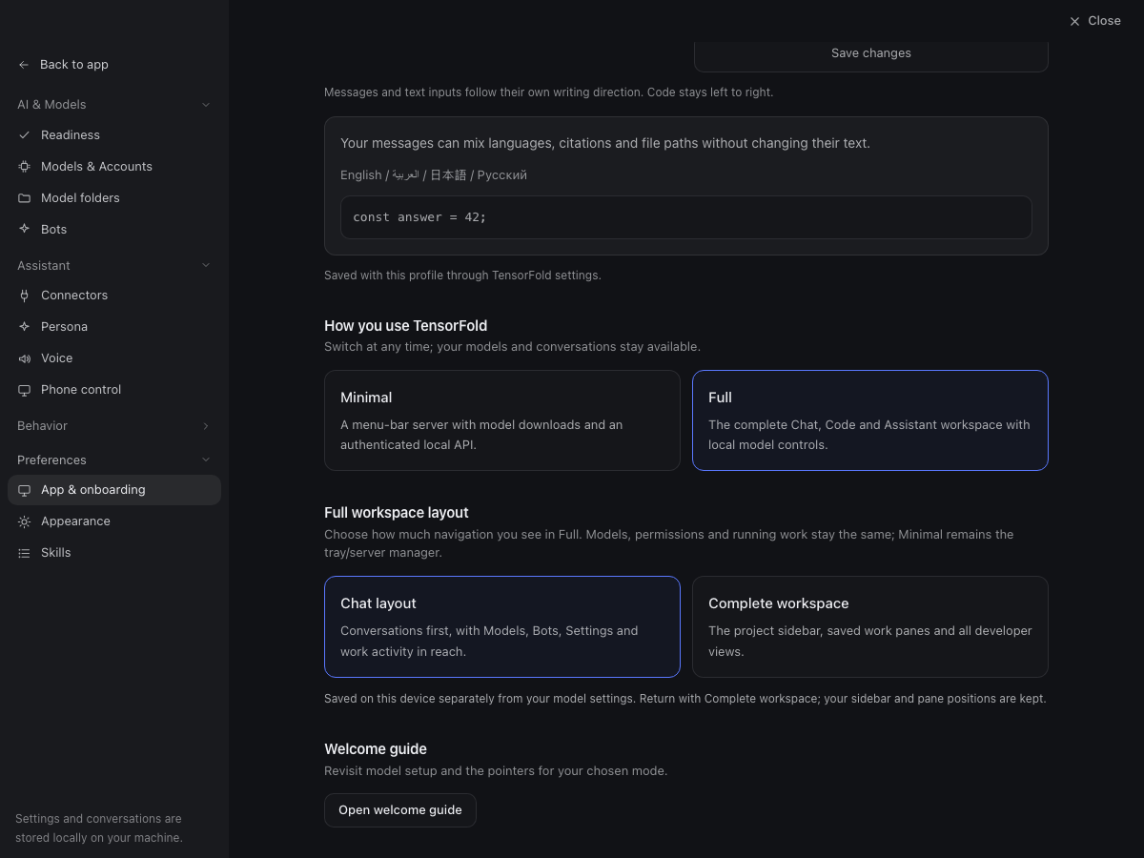This screenshot has height=858, width=1144.
Task: Click the Models & Accounts chip icon
Action: [x=24, y=167]
